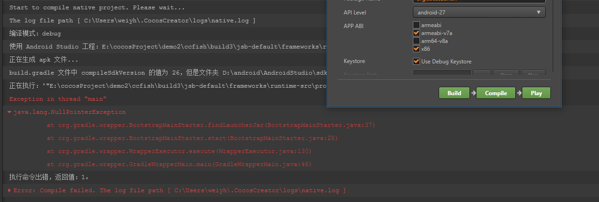The height and width of the screenshot is (202, 599).
Task: Select the WrapperExecutor.execute stack trace line
Action: tap(179, 151)
